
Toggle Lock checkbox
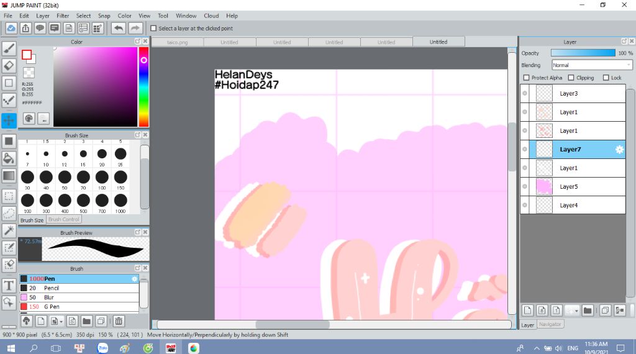(x=606, y=78)
